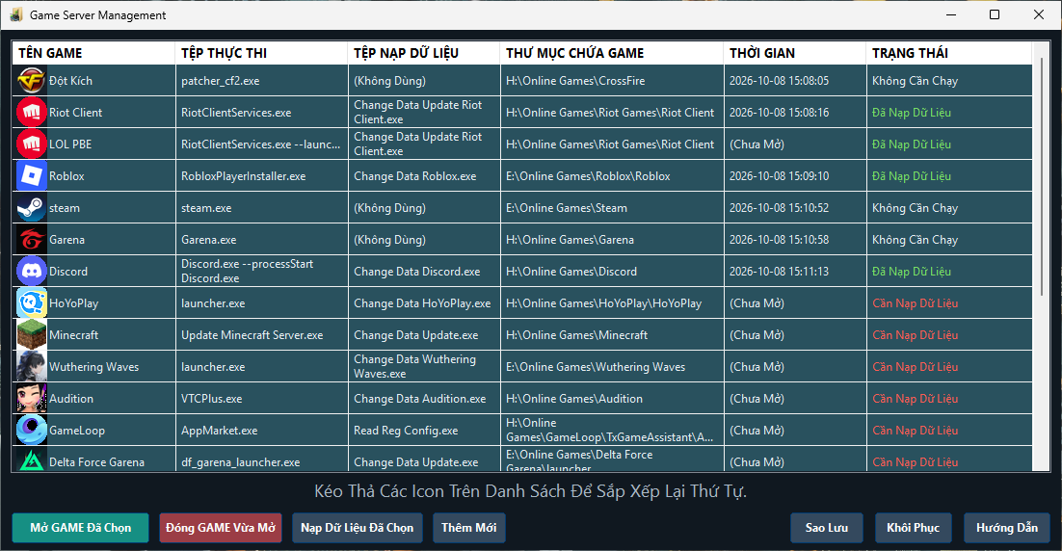Click the GameLoop logo icon
This screenshot has width=1062, height=551.
[31, 431]
